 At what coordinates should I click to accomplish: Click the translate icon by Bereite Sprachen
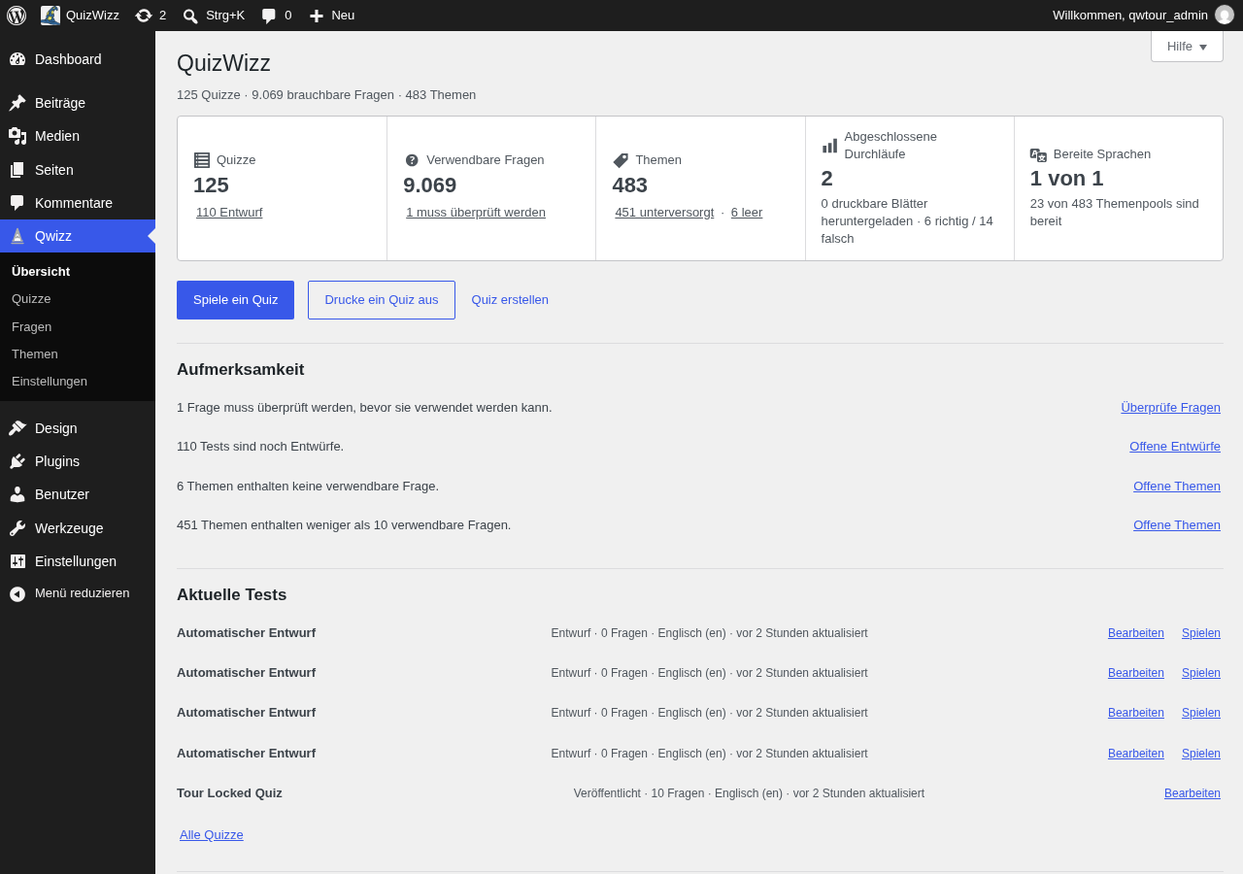pos(1038,154)
